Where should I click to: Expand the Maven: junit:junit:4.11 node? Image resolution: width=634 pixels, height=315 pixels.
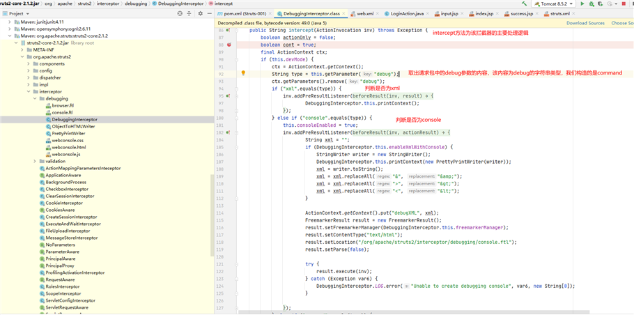click(x=9, y=22)
